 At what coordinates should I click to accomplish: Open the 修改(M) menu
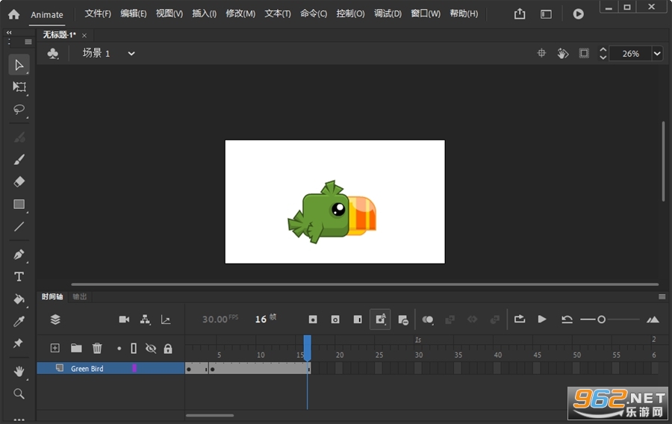point(240,13)
